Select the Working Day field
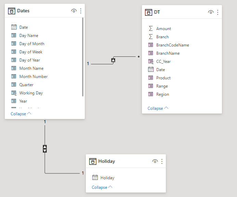 pyautogui.click(x=31, y=93)
